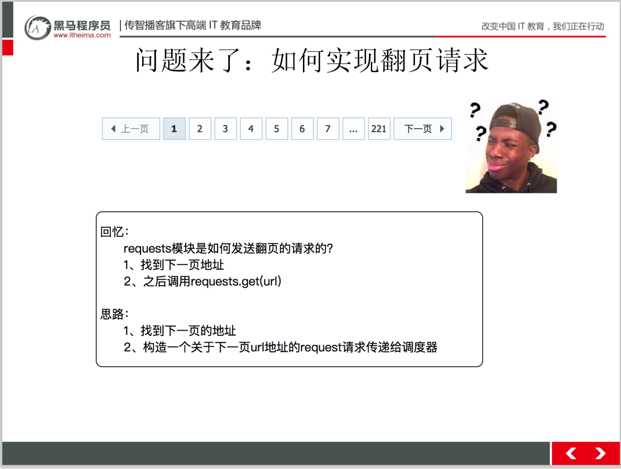Click the slogan 改变中国 IT 教育，我们正在行动

543,26
